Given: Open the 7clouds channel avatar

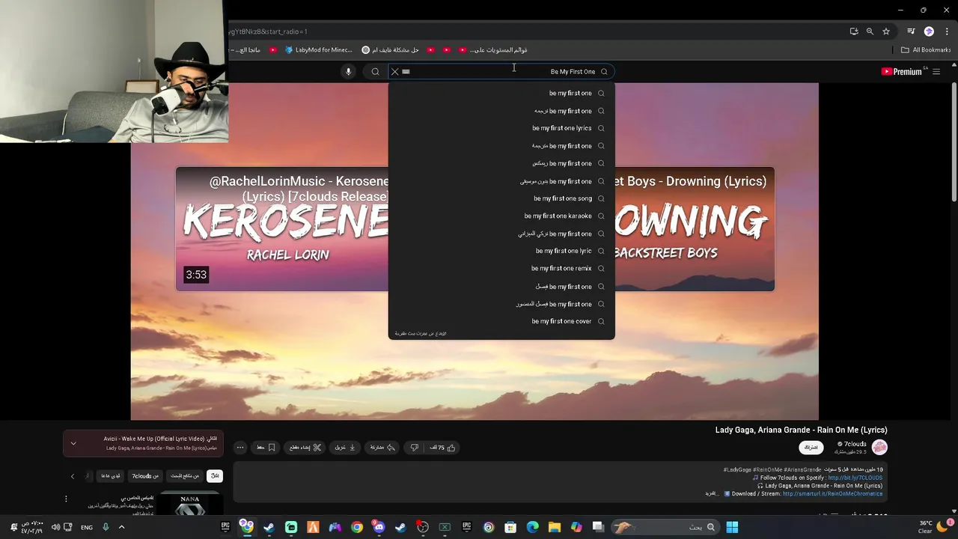Looking at the screenshot, I should point(879,447).
